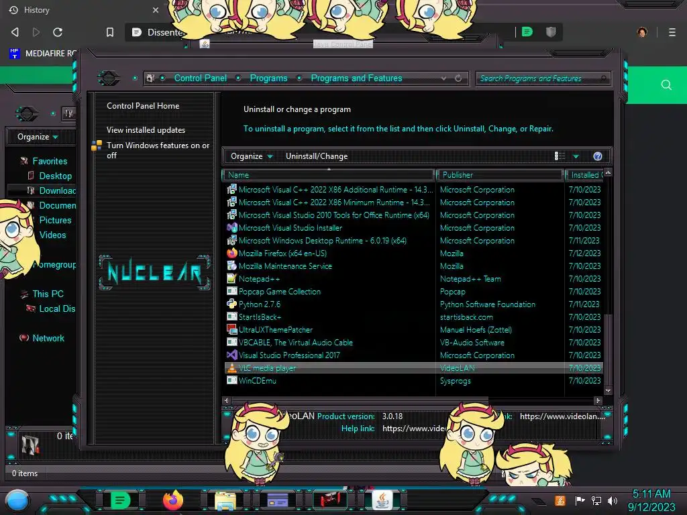Select Videos in the Explorer sidebar

(52, 235)
